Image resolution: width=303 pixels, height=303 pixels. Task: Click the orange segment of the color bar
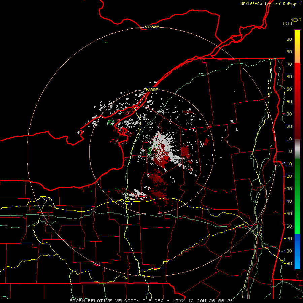coord(297,57)
